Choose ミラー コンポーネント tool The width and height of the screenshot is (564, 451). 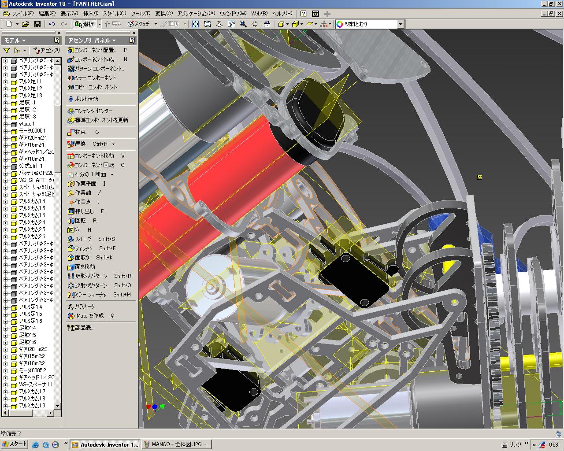click(x=92, y=78)
